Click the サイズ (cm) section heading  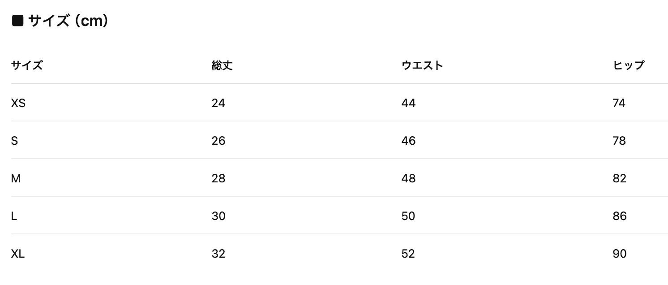click(x=68, y=21)
